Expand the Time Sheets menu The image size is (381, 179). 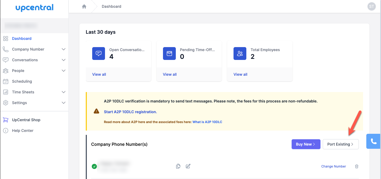click(64, 92)
